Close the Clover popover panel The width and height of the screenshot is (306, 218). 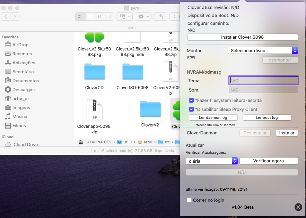coord(298,207)
